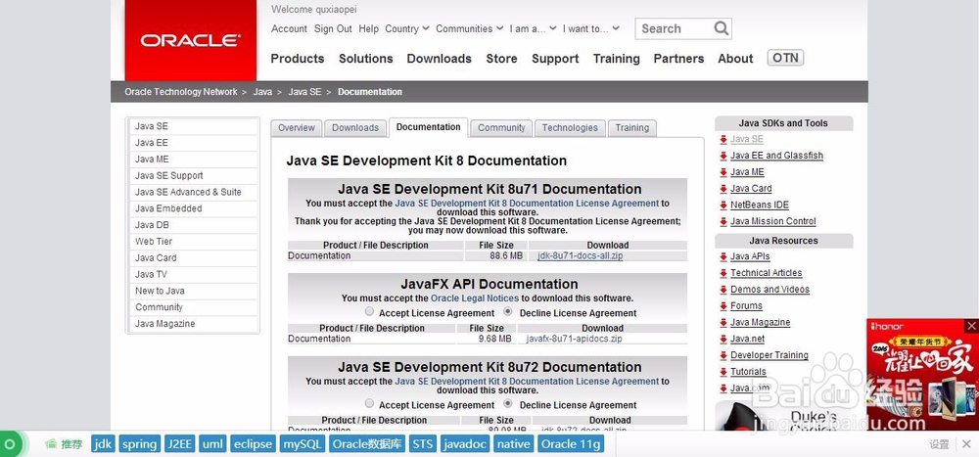
Task: Open the Partners menu
Action: click(x=678, y=59)
